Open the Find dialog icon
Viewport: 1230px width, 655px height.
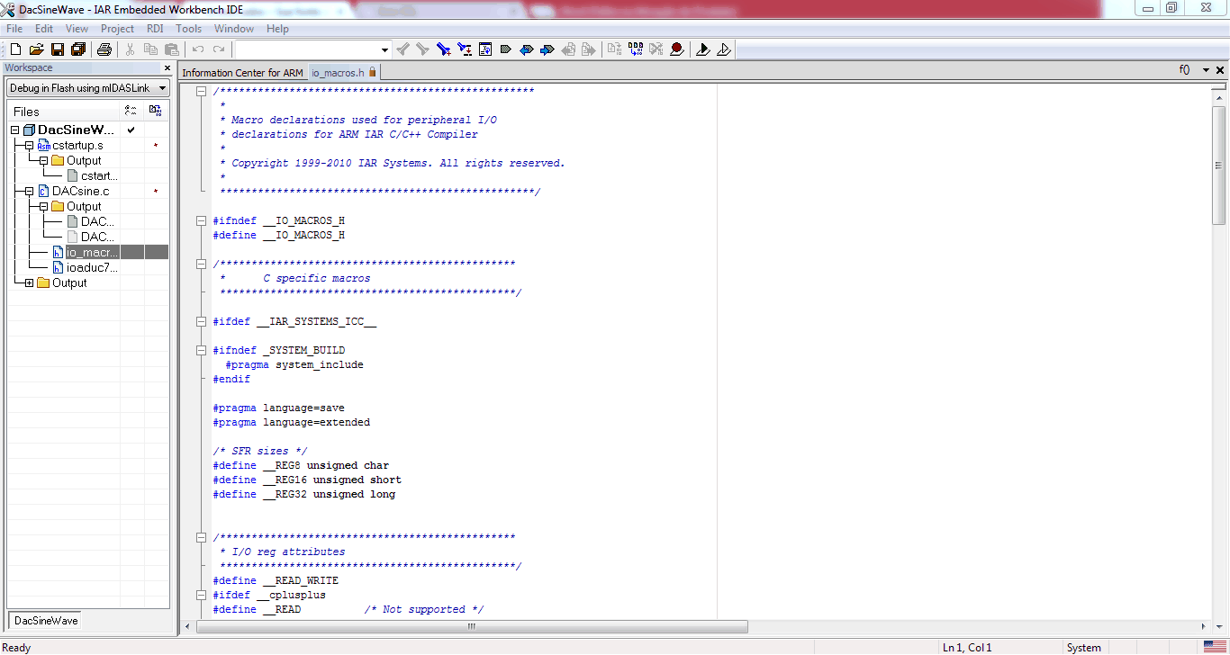click(443, 49)
